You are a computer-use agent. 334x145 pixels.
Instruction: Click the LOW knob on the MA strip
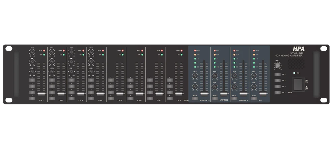point(254,87)
